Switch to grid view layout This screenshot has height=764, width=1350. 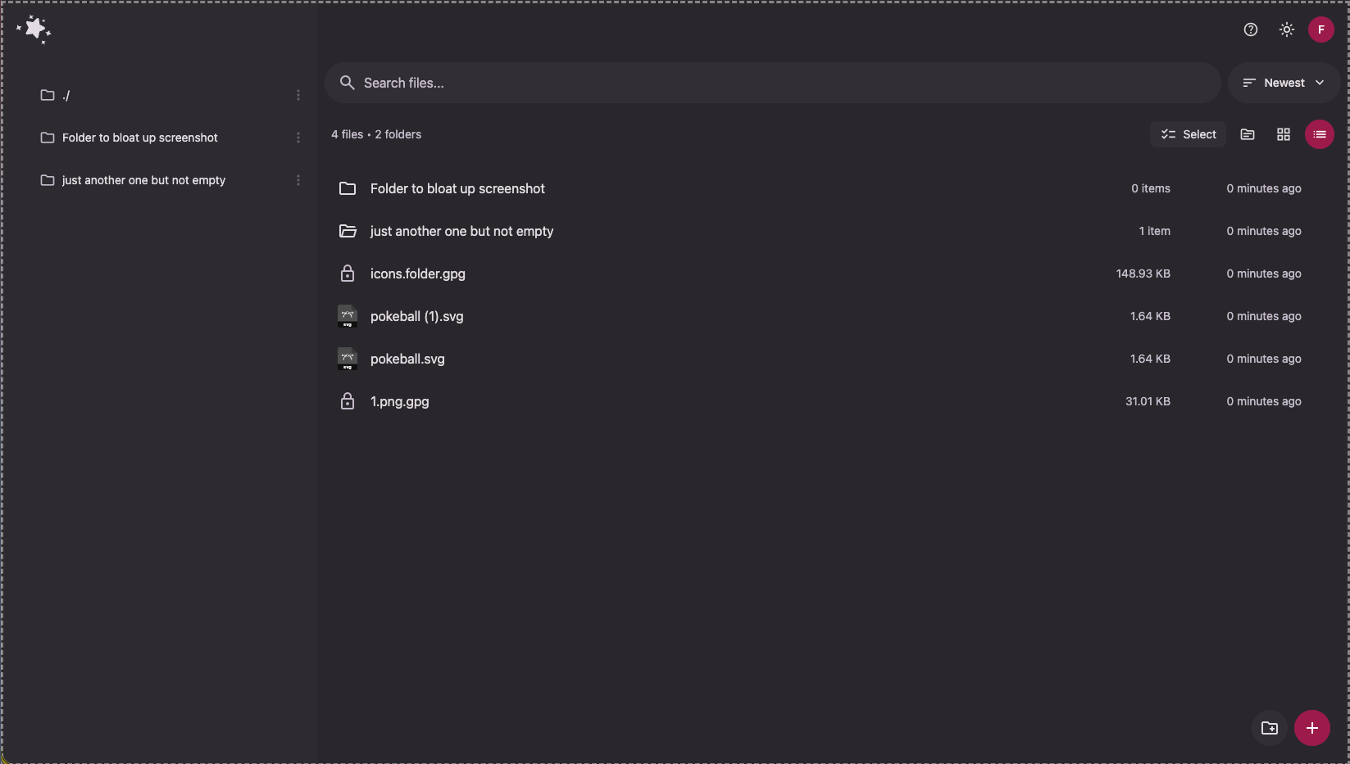(x=1283, y=134)
